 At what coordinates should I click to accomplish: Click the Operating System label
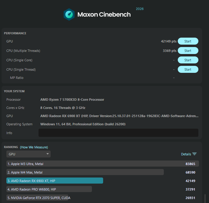pyautogui.click(x=19, y=124)
